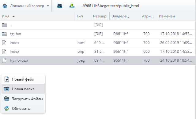Click the new folder icon in the menu
The height and width of the screenshot is (119, 196).
point(7,89)
